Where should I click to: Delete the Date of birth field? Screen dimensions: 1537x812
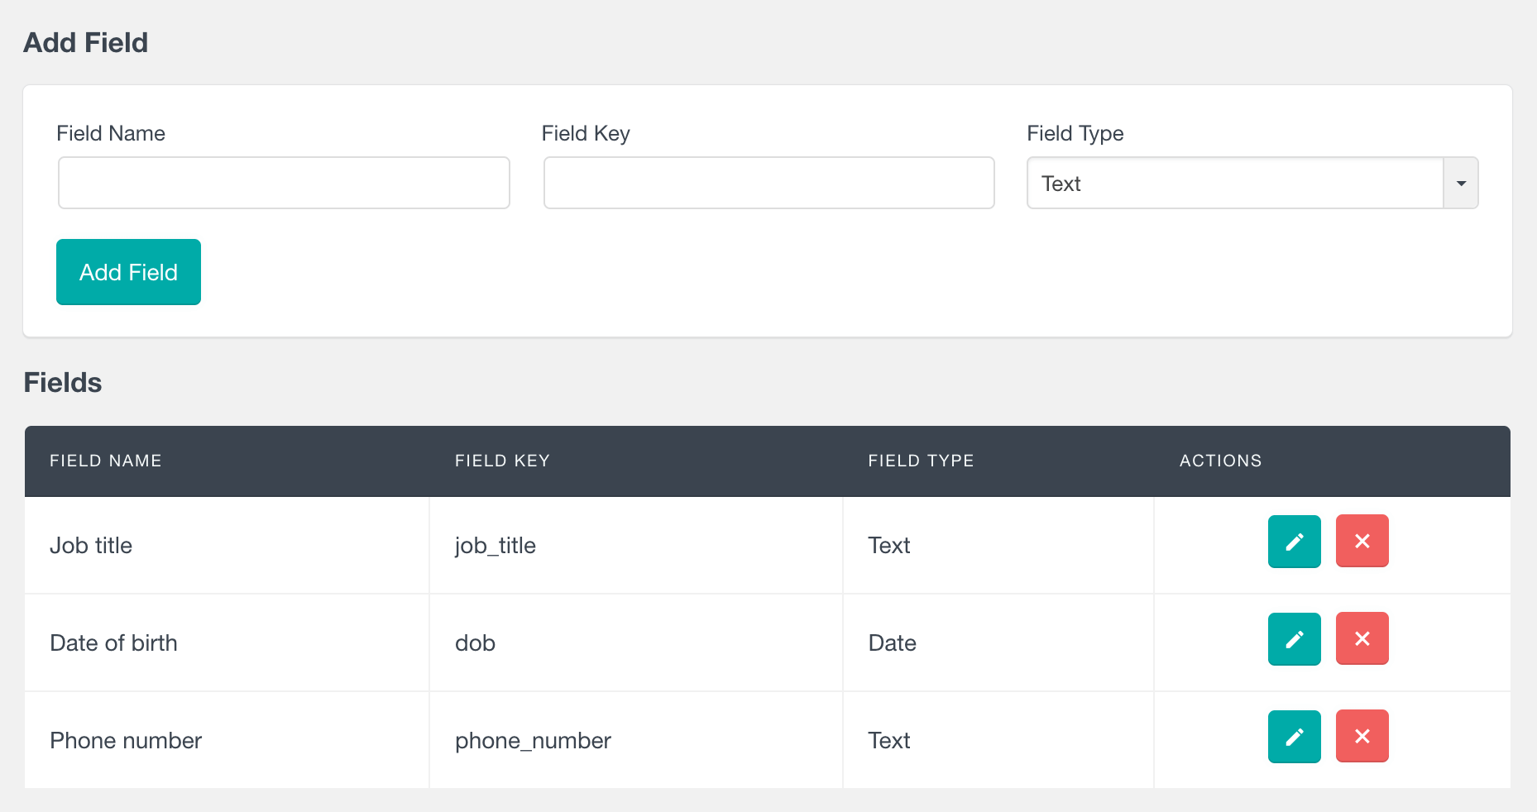coord(1362,639)
